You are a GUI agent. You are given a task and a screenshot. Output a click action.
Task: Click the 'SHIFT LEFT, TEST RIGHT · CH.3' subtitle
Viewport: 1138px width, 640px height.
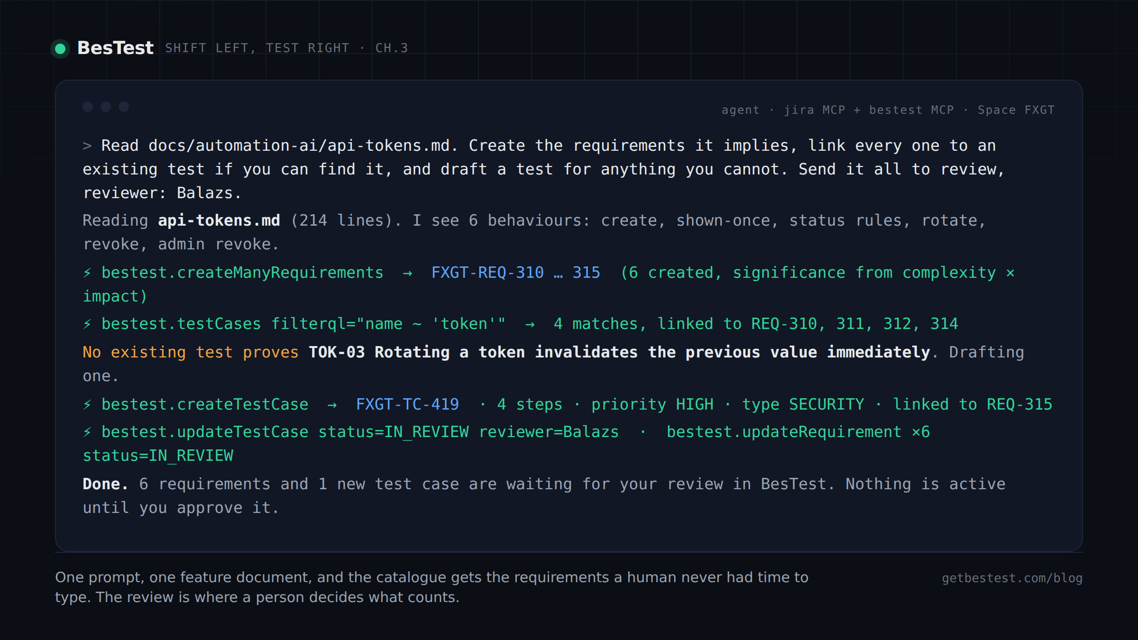tap(286, 48)
